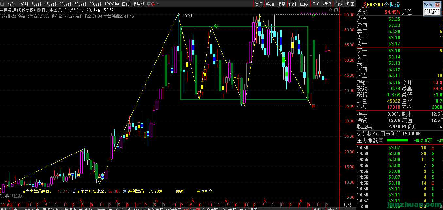Viewport: 443px width, 210px height.
Task: Click the 65.21 peak price label
Action: coord(187,15)
